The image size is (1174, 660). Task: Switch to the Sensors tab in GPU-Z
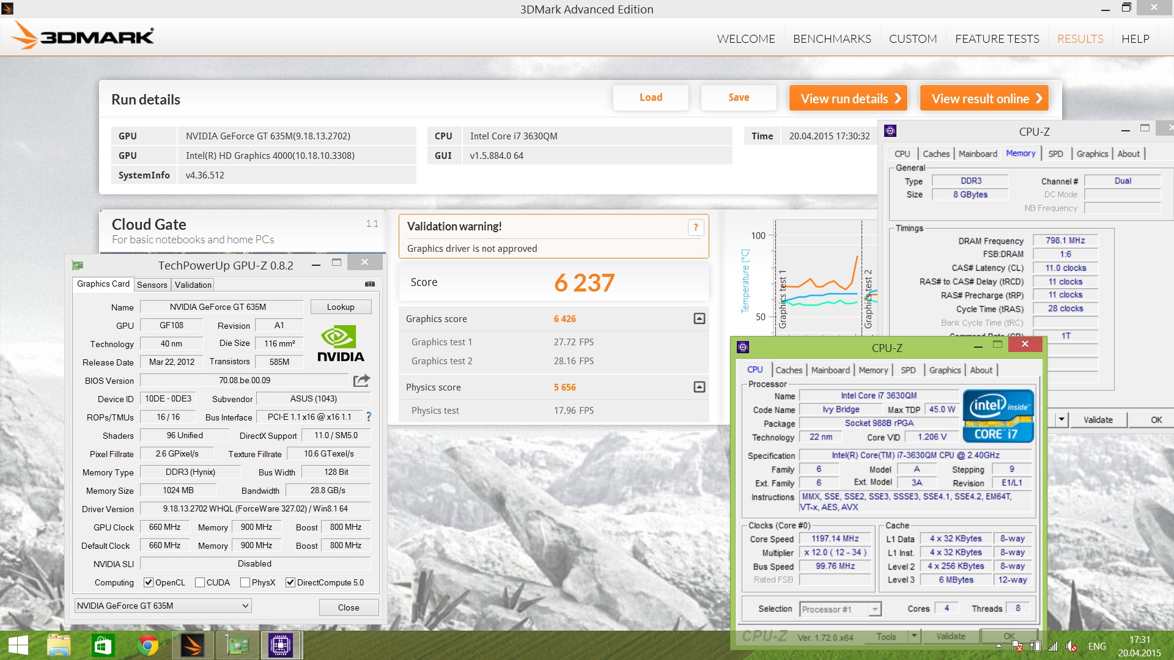(152, 285)
